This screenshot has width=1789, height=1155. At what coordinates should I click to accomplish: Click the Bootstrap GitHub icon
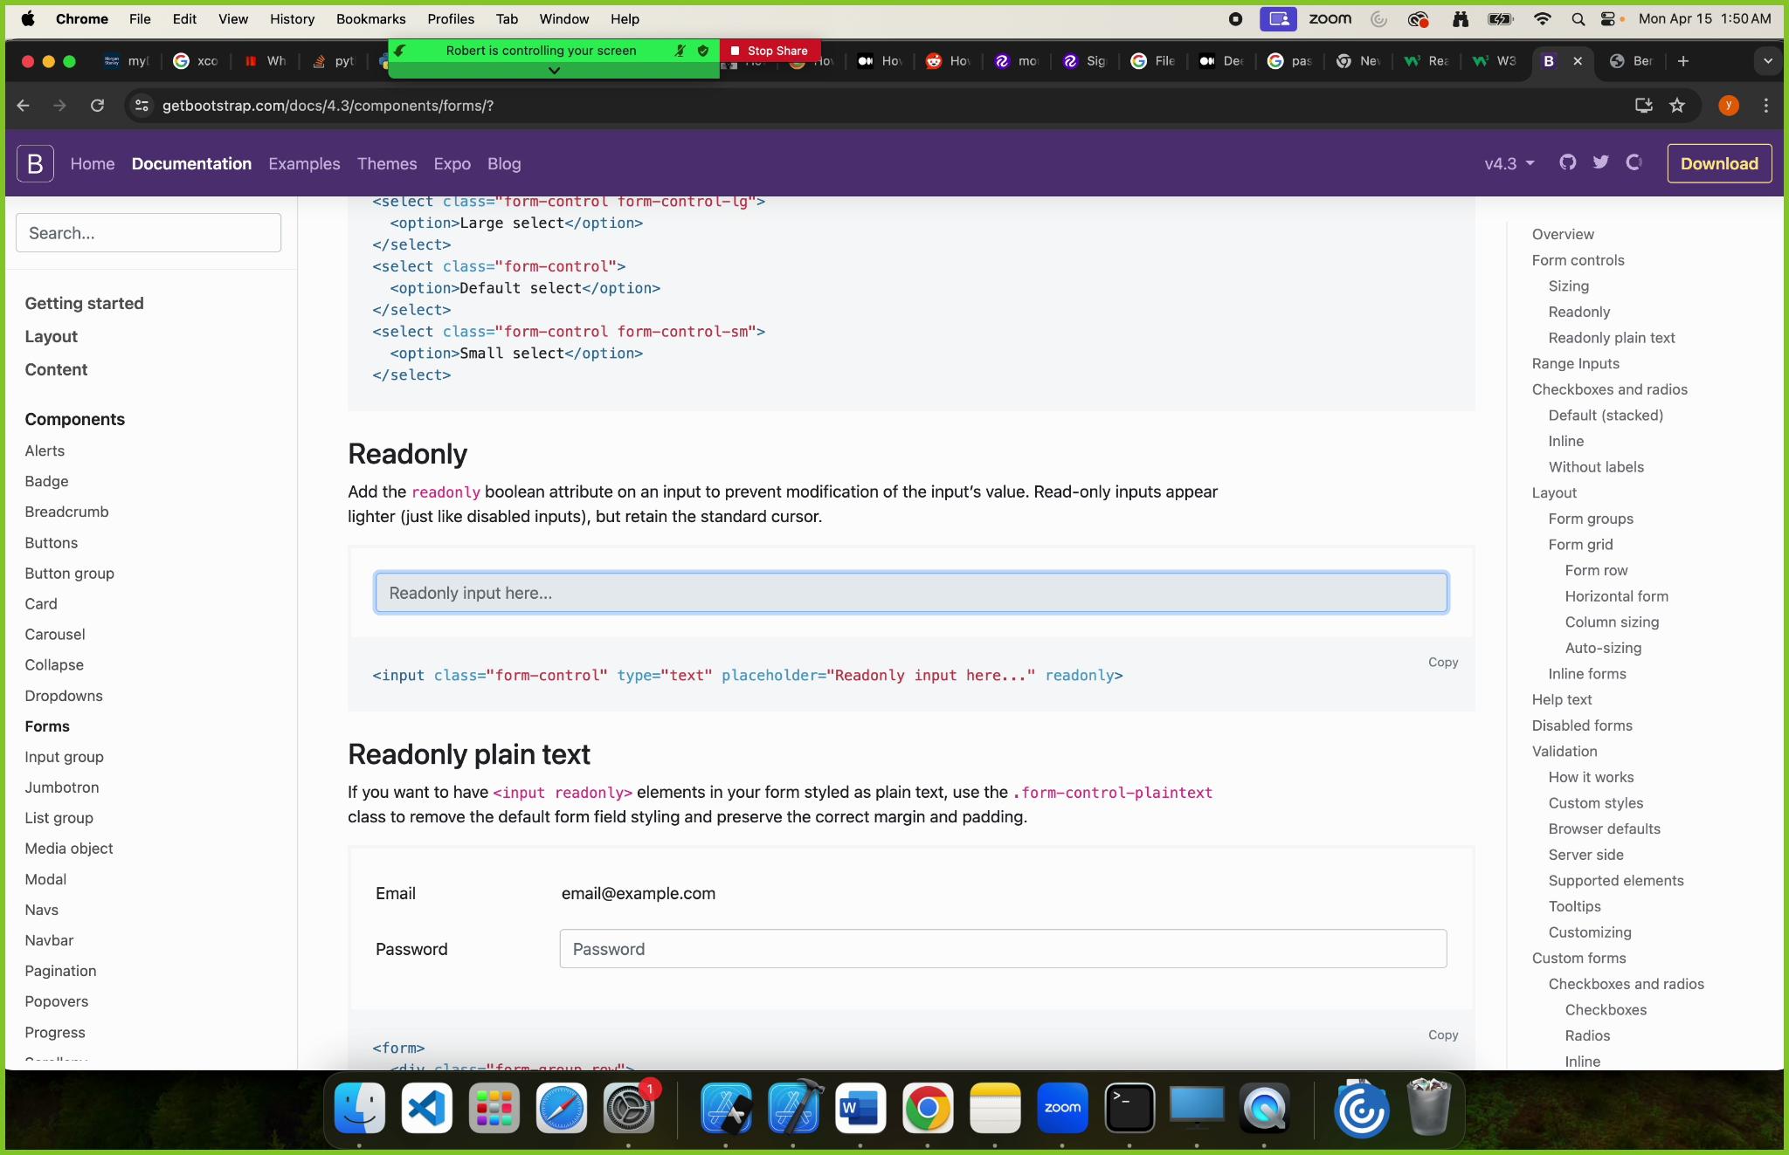(1569, 163)
